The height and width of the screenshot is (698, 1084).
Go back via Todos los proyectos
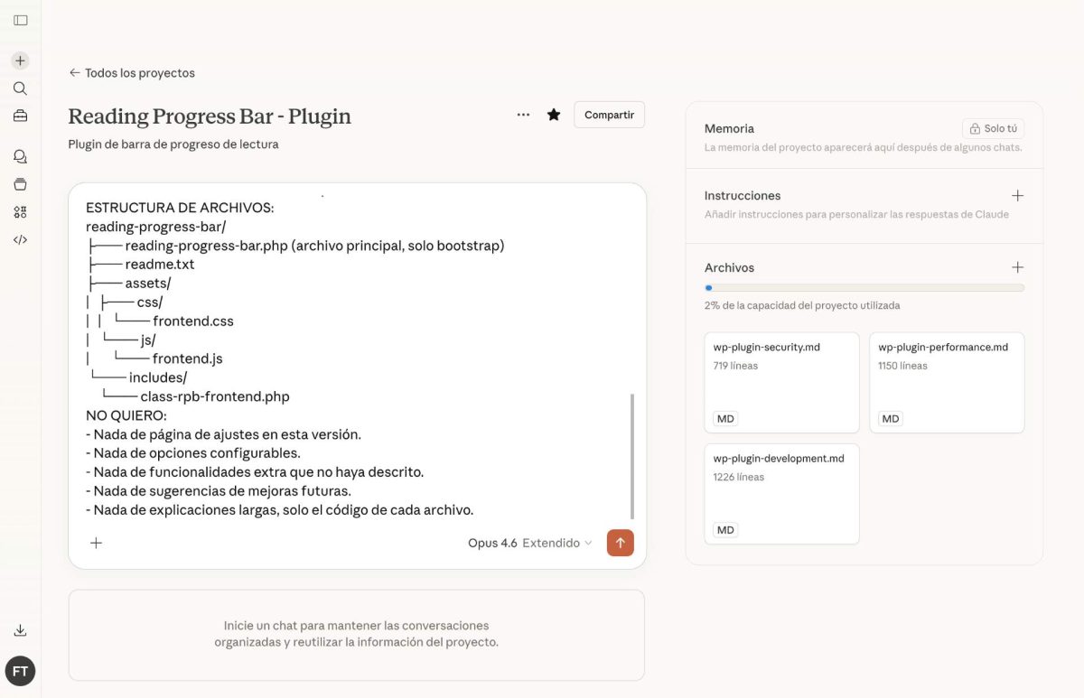click(131, 72)
